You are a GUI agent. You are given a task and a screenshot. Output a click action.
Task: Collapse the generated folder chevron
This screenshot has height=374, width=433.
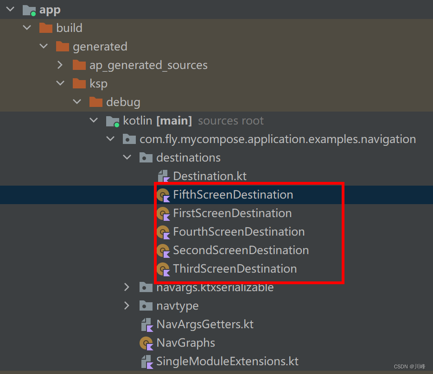click(x=44, y=46)
